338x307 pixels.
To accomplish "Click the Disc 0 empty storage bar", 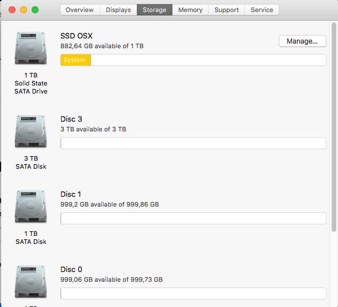I will tap(193, 293).
